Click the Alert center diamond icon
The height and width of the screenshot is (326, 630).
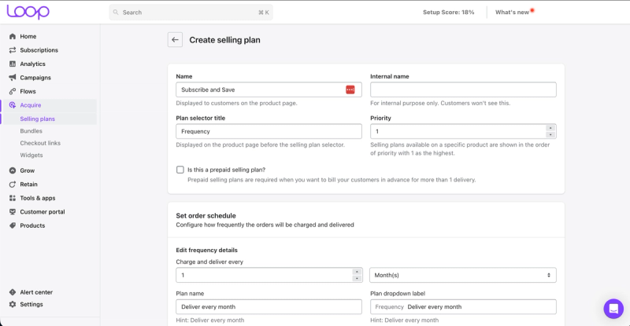[x=13, y=292]
